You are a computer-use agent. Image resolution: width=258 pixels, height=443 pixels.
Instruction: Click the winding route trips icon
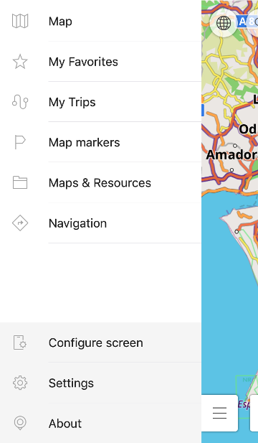[20, 102]
